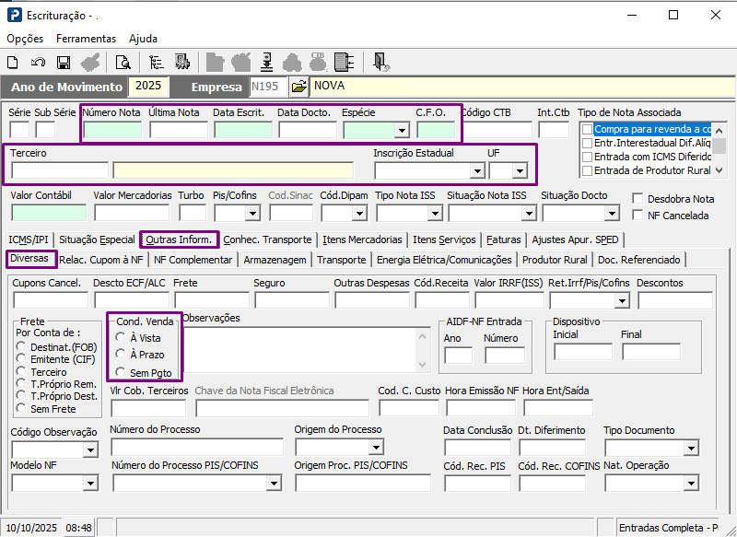Click the new document icon in toolbar
This screenshot has height=537, width=737.
click(13, 63)
